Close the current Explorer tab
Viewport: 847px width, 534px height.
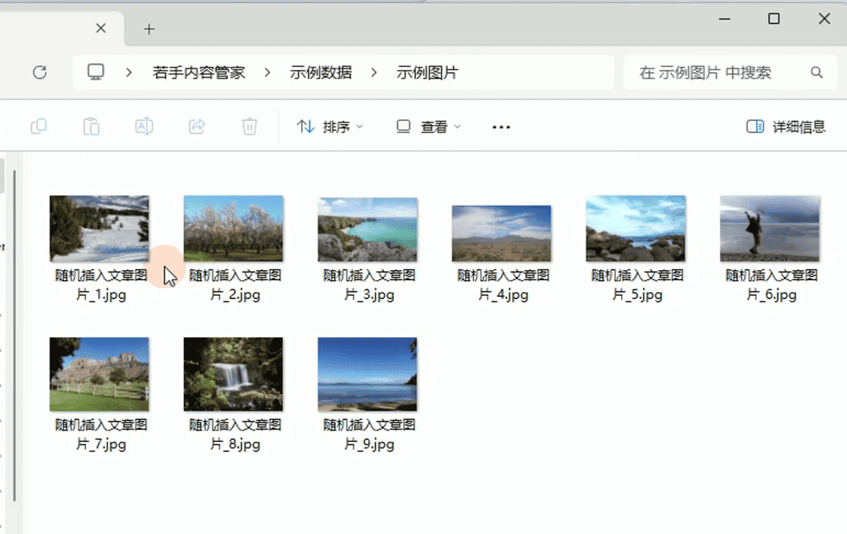click(x=100, y=28)
